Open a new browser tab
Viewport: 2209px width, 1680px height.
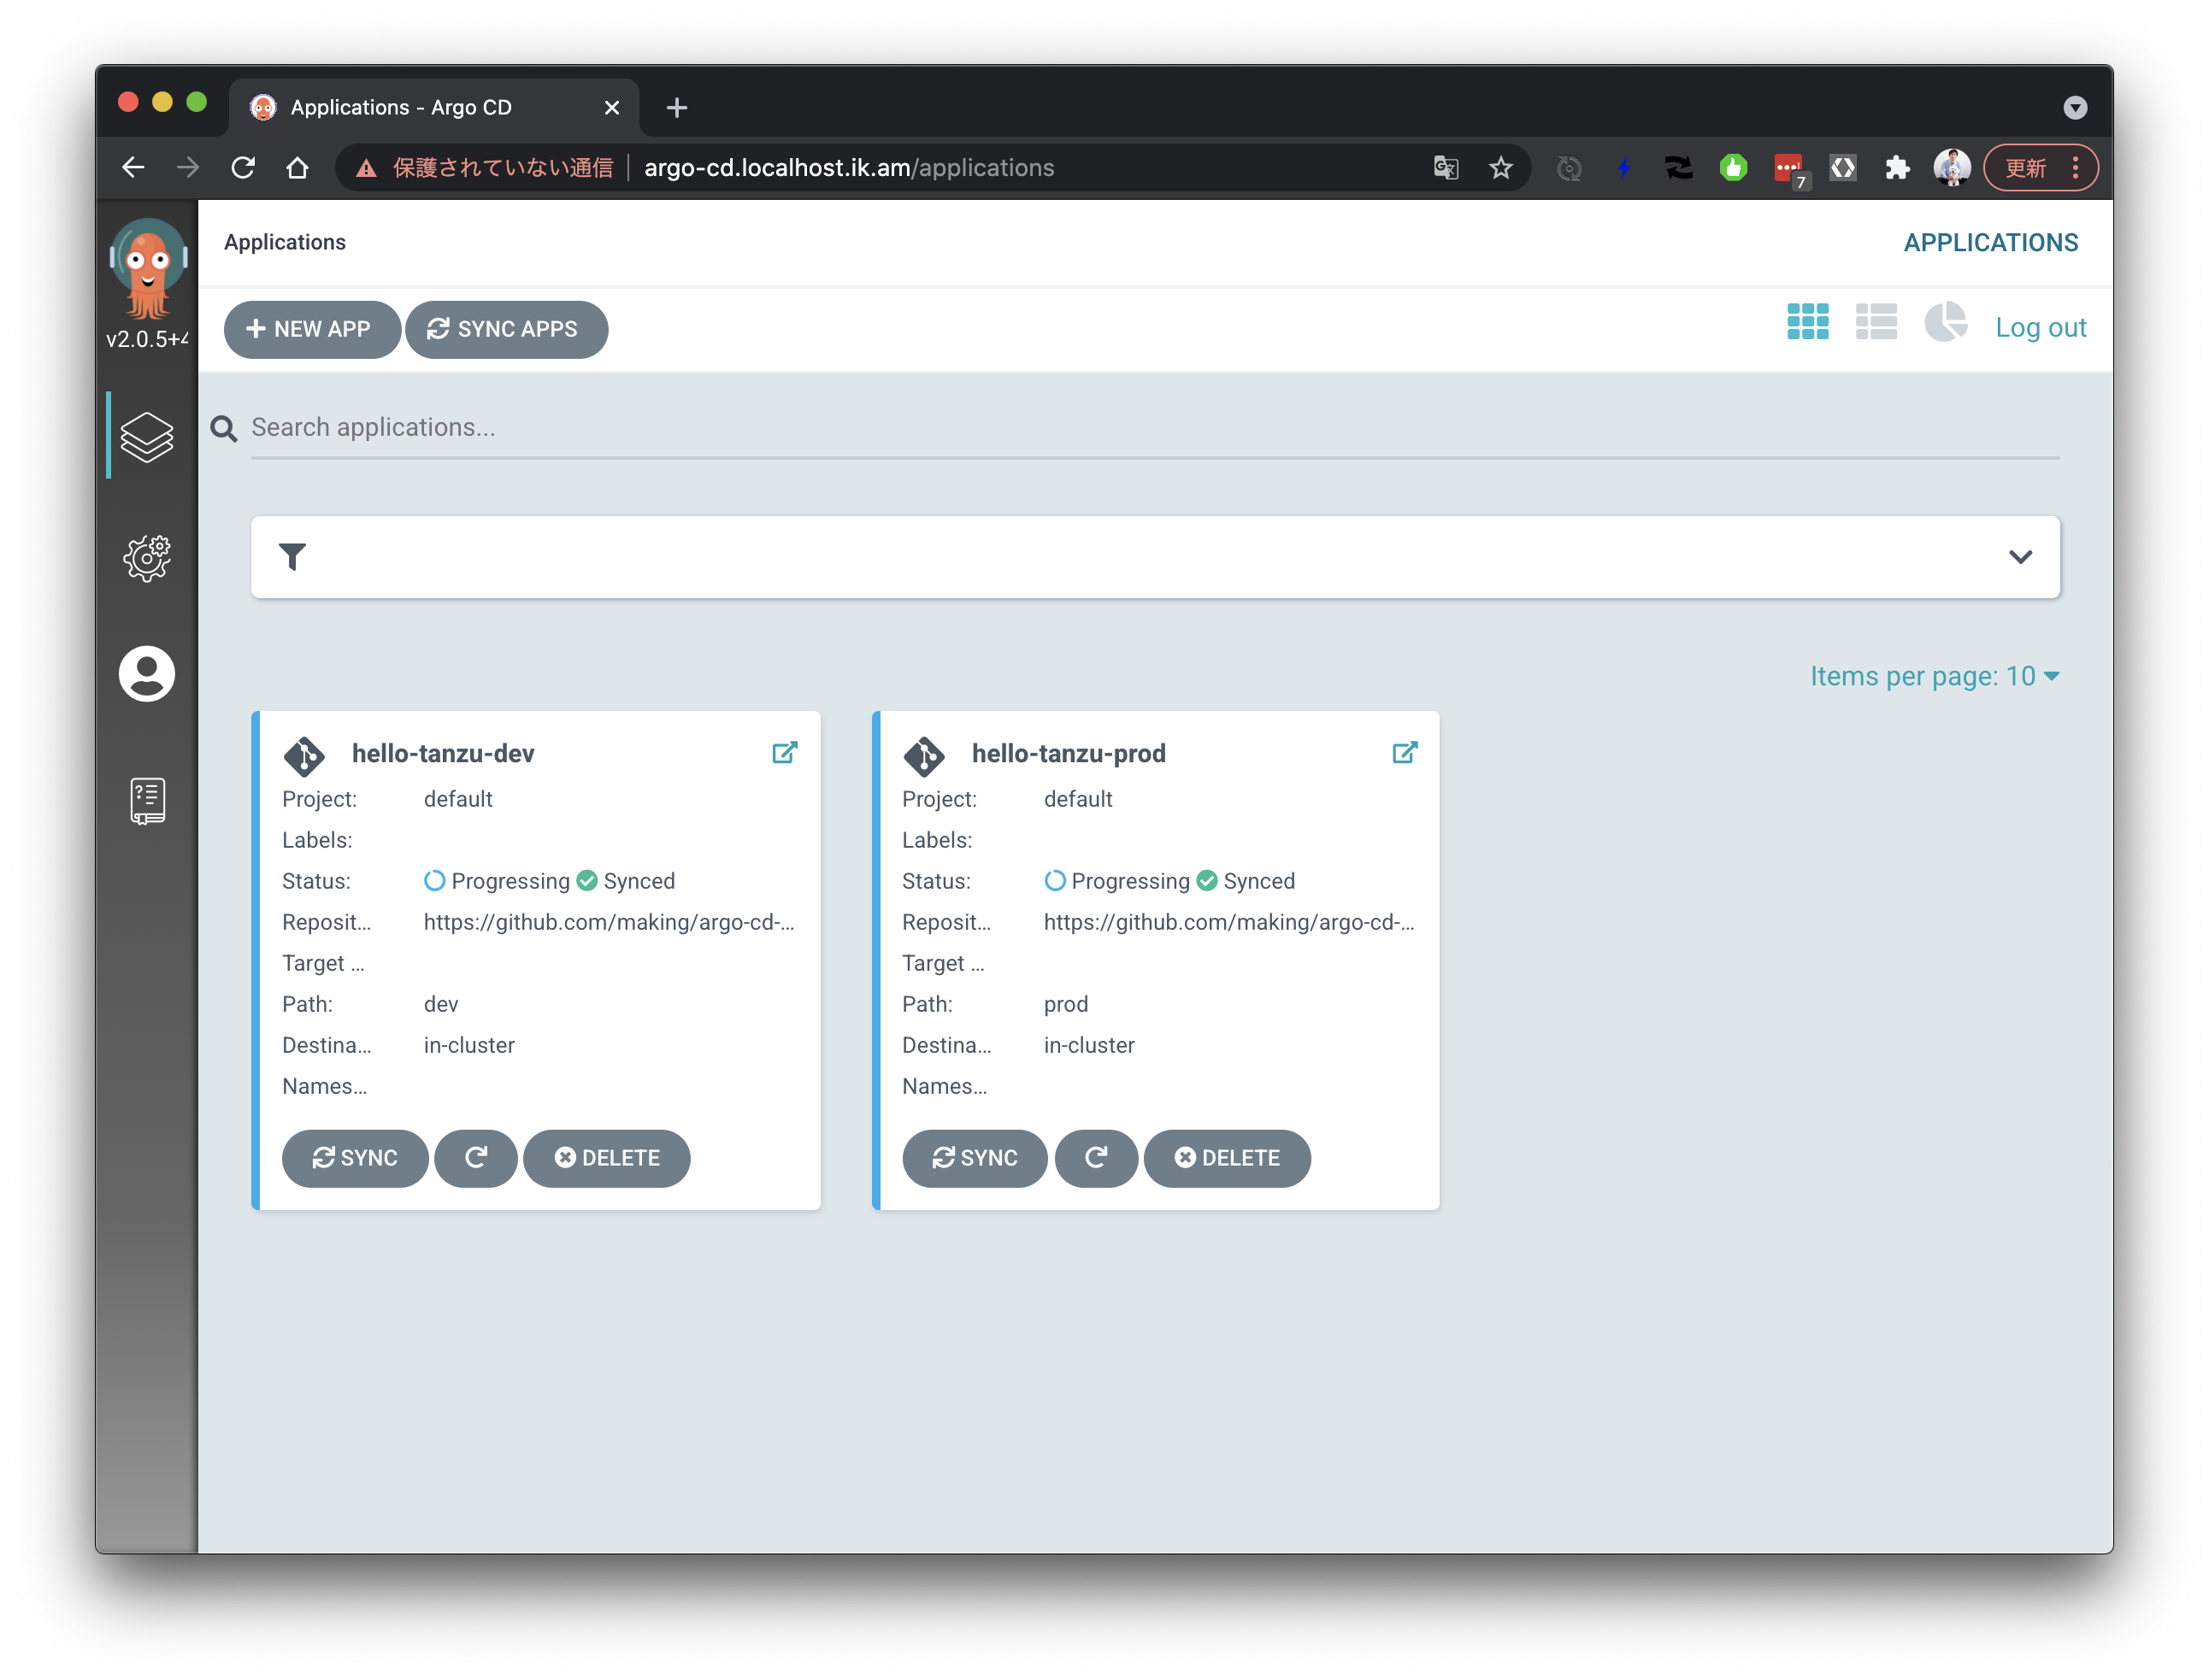click(x=676, y=107)
